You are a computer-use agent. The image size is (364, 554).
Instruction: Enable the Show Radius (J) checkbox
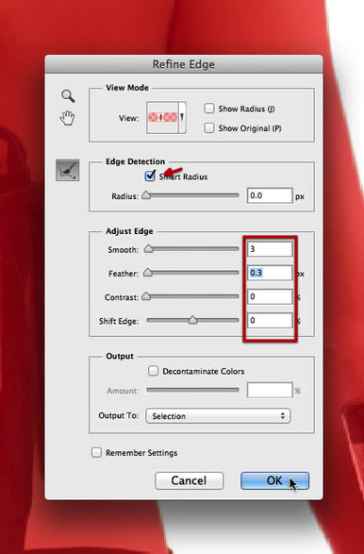click(209, 109)
